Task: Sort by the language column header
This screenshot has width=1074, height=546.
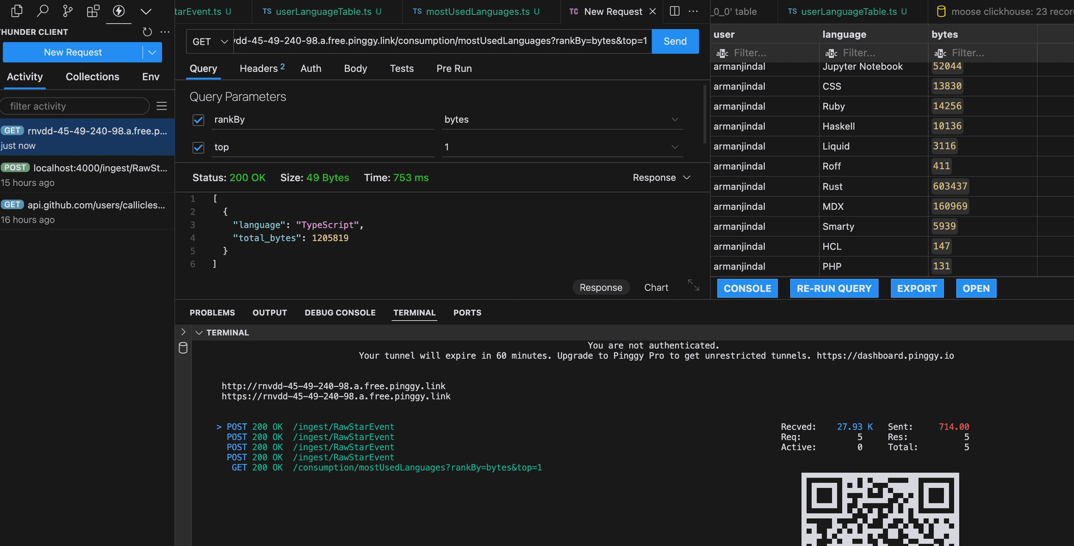Action: (844, 35)
